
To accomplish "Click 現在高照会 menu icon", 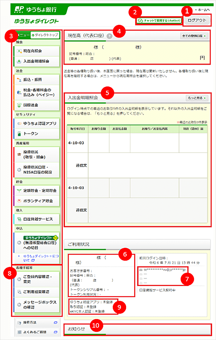I will [19, 51].
